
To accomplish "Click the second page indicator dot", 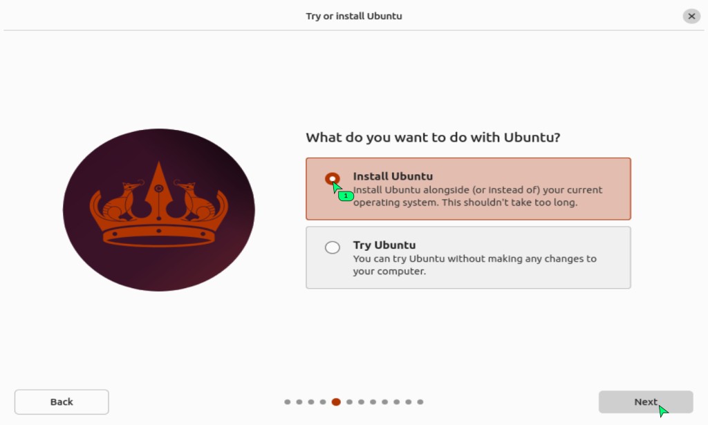I will point(299,402).
